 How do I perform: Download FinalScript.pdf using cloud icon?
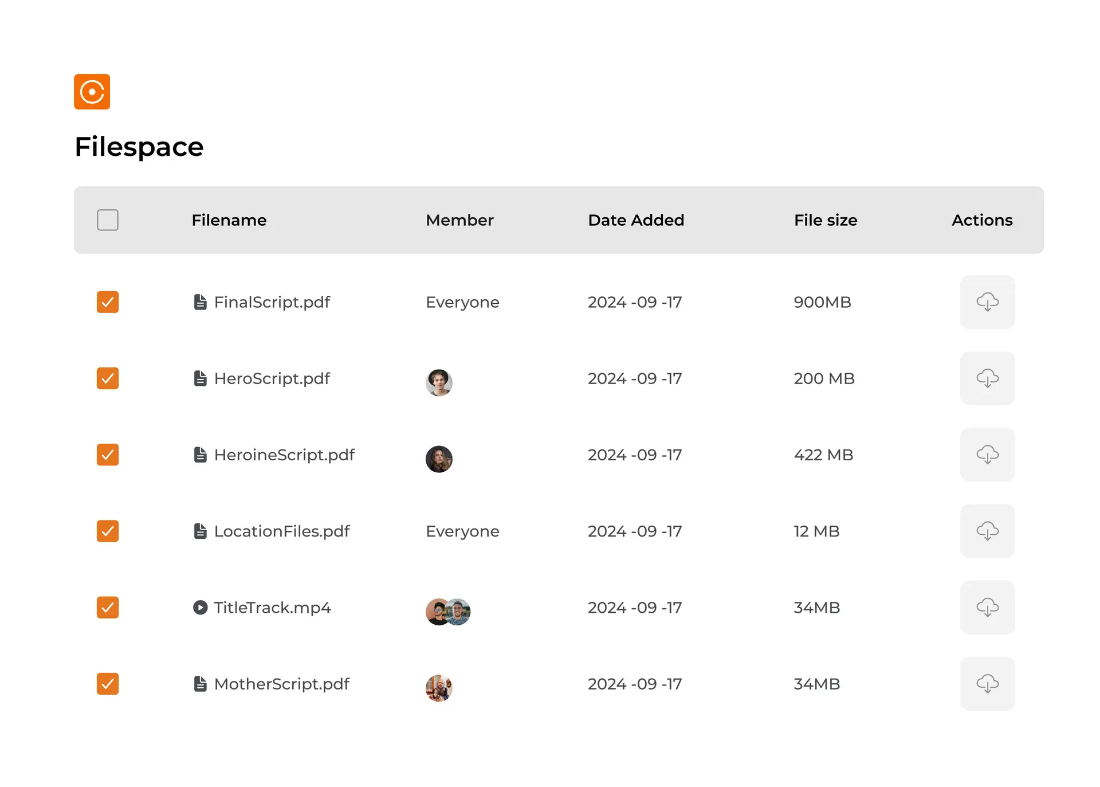tap(987, 302)
